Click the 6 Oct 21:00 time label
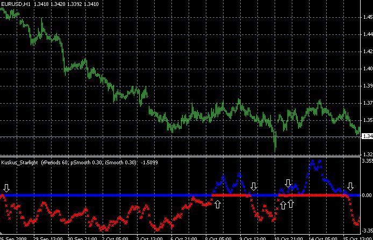This screenshot has height=240, width=373. coord(184,238)
